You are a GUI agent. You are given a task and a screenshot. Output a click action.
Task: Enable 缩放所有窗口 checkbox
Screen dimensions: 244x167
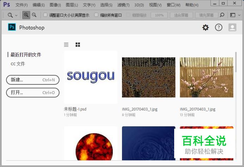96,15
